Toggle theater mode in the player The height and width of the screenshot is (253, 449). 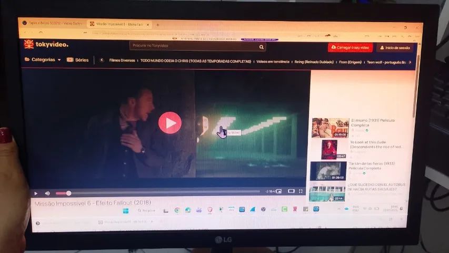coord(291,191)
